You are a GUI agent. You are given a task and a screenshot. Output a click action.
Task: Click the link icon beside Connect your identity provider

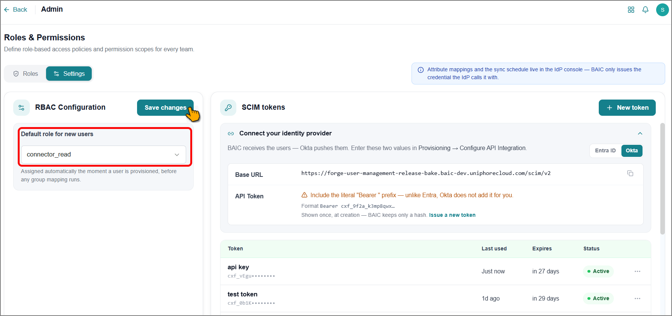coord(231,133)
